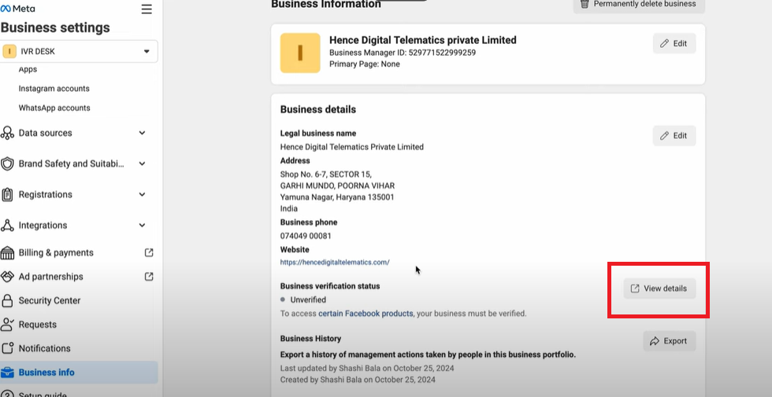Click external-link icon on View details
Viewport: 772px width, 397px height.
pyautogui.click(x=635, y=289)
